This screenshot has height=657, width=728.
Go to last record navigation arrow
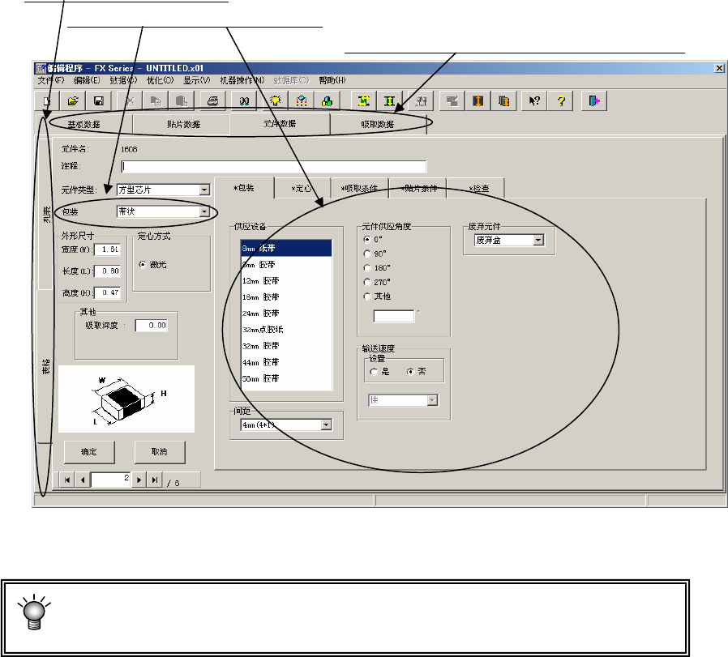155,480
